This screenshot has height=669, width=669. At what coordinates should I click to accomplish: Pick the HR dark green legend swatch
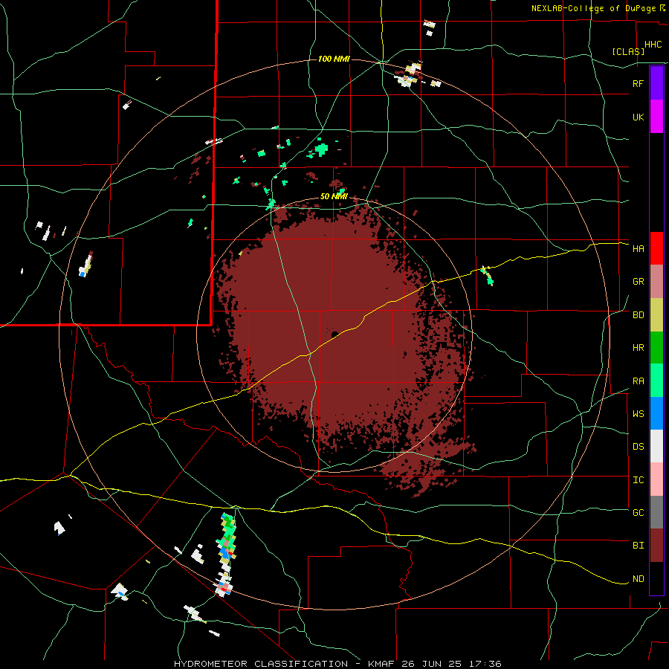tap(656, 348)
